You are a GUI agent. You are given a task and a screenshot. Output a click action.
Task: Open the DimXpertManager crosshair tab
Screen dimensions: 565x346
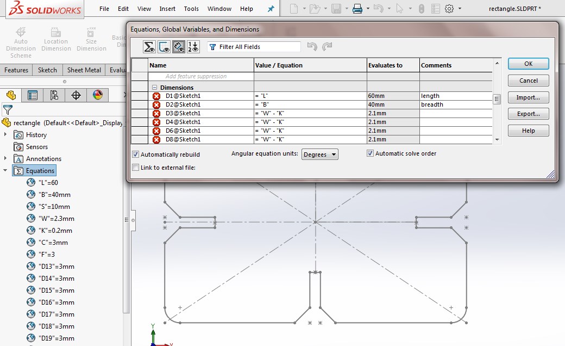(76, 95)
